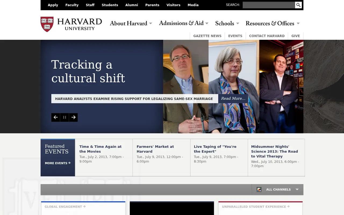This screenshot has width=344, height=215.
Task: Click More Events link
Action: click(58, 163)
